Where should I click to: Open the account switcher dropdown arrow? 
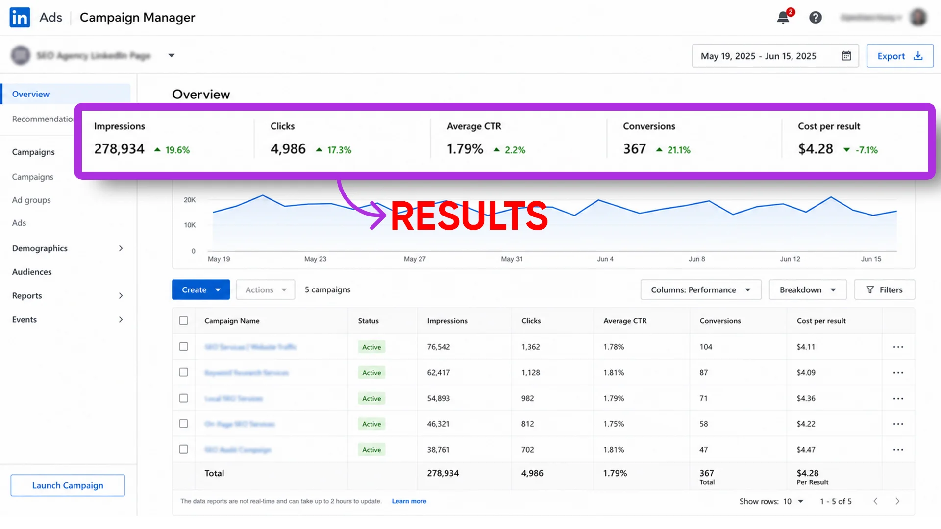click(x=171, y=55)
